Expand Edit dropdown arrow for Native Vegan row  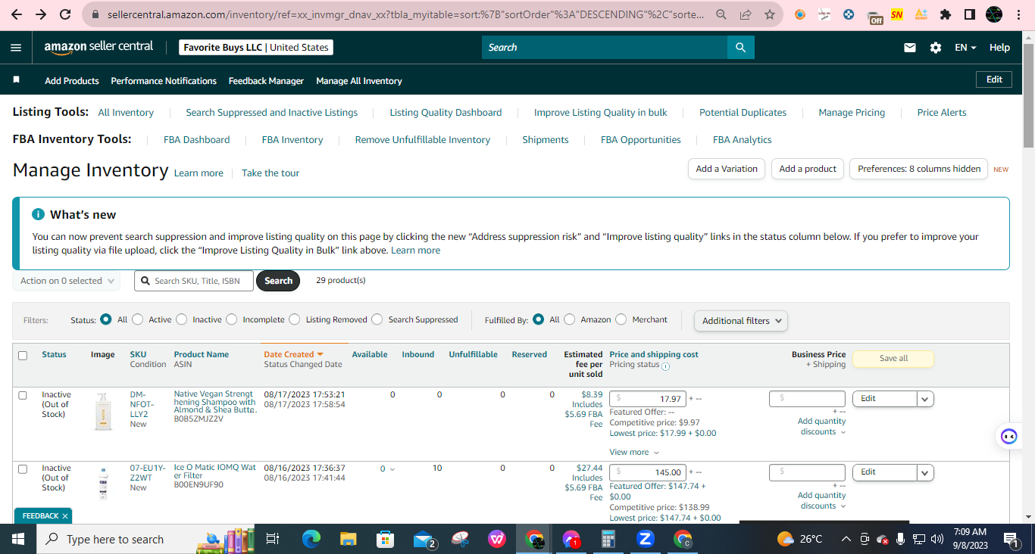[925, 399]
